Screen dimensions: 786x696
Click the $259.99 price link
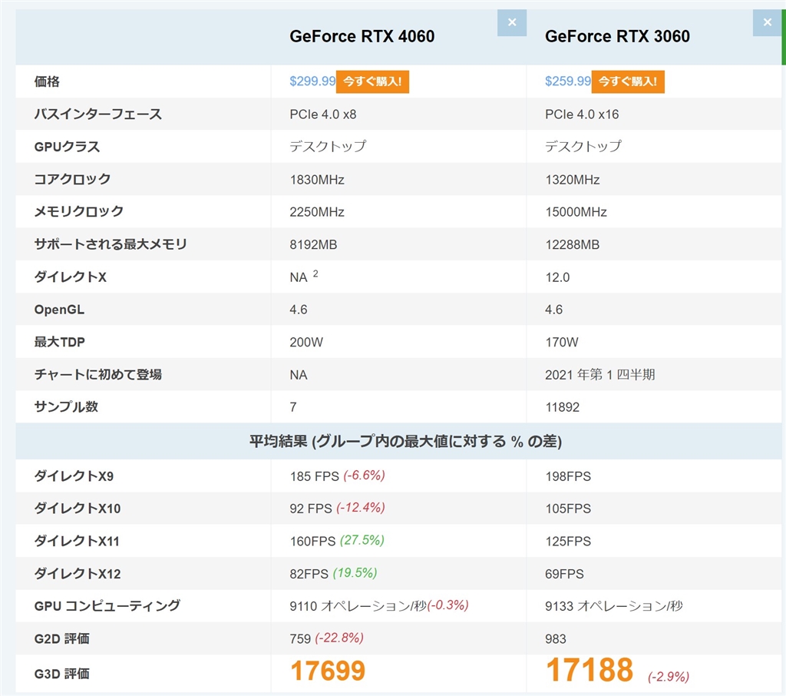point(568,81)
